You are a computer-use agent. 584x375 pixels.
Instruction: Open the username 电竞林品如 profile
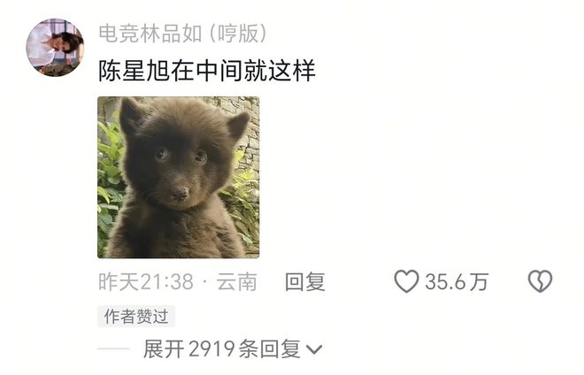click(150, 34)
